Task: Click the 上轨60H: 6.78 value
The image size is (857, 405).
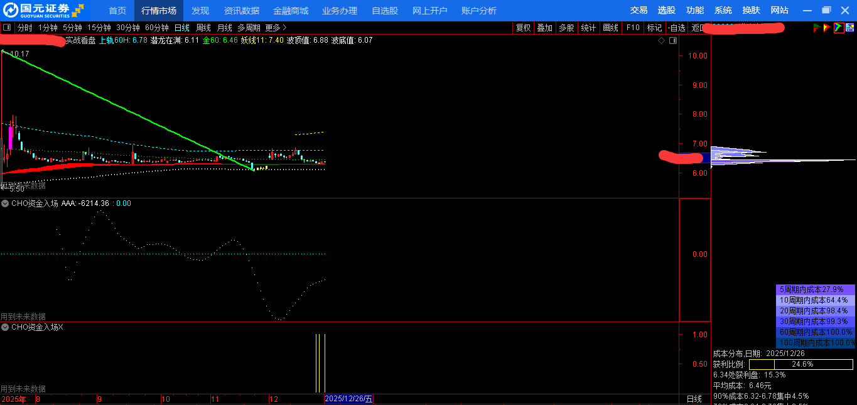Action: tap(123, 40)
